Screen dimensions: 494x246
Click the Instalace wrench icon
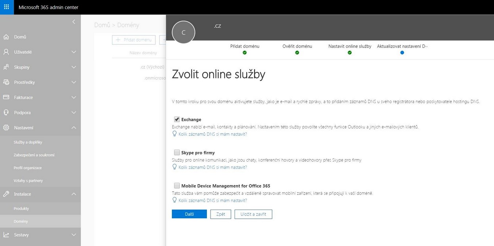point(6,194)
